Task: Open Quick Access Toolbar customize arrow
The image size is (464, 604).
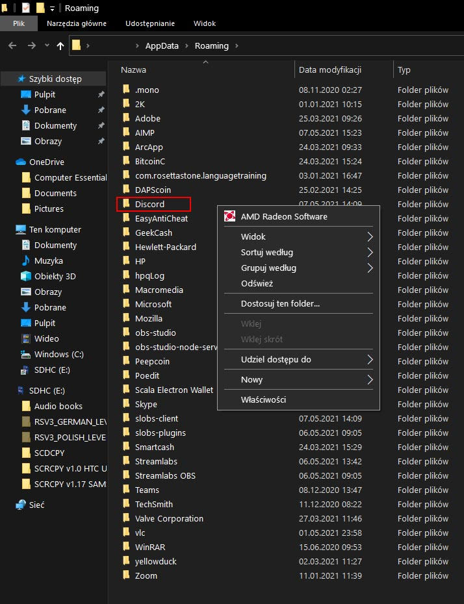Action: click(52, 8)
